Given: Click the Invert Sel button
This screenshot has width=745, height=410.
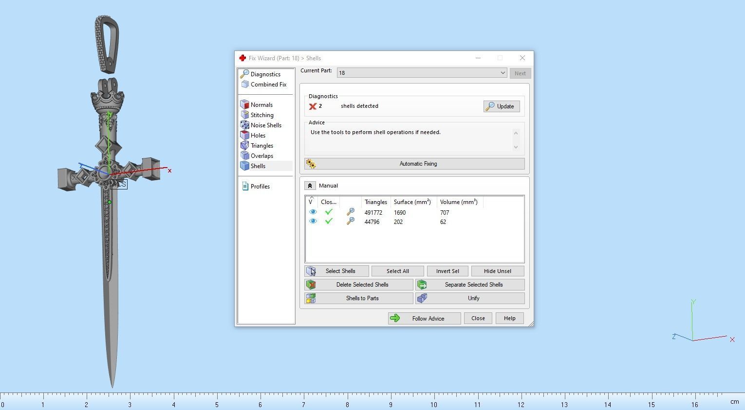Looking at the screenshot, I should pos(447,271).
